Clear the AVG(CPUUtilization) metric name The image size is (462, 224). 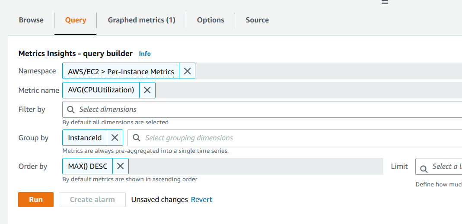[147, 90]
